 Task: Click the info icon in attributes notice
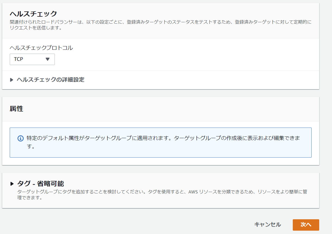21,138
